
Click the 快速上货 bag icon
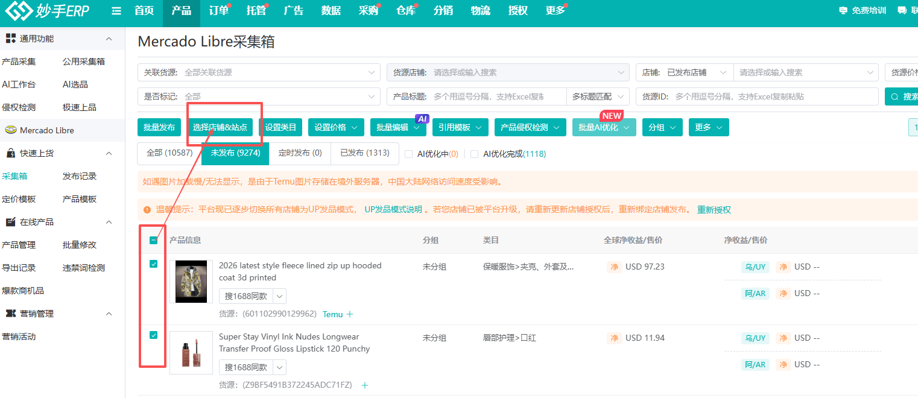[10, 153]
